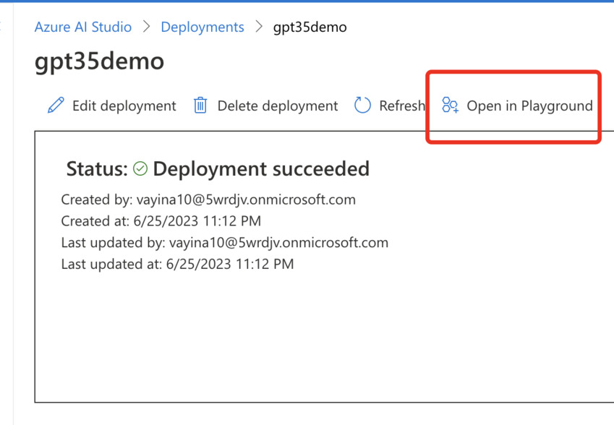Click the Refresh text label
Image resolution: width=614 pixels, height=425 pixels.
402,106
